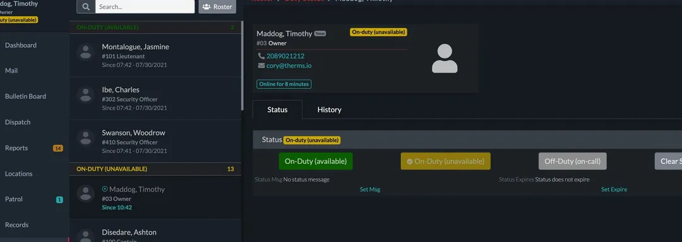Open Dispatch in sidebar
Image resolution: width=682 pixels, height=242 pixels.
point(18,122)
